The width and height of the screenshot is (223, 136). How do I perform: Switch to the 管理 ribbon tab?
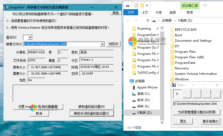pos(190,13)
